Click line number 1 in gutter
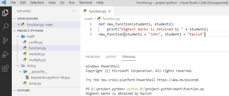The height and width of the screenshot is (96, 229). pos(91,24)
